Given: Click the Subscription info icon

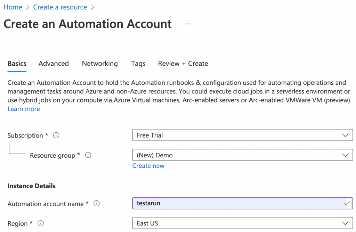Looking at the screenshot, I should 56,135.
